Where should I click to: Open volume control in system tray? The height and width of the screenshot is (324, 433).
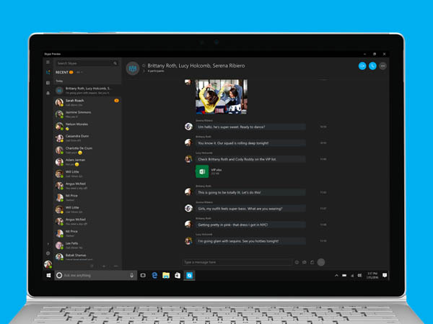[x=359, y=275]
